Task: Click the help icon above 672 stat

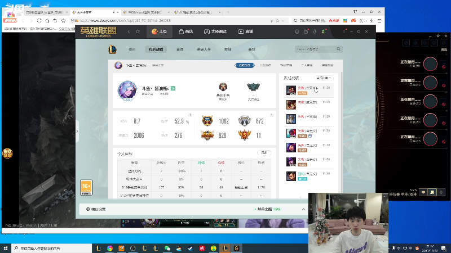Action: click(272, 115)
